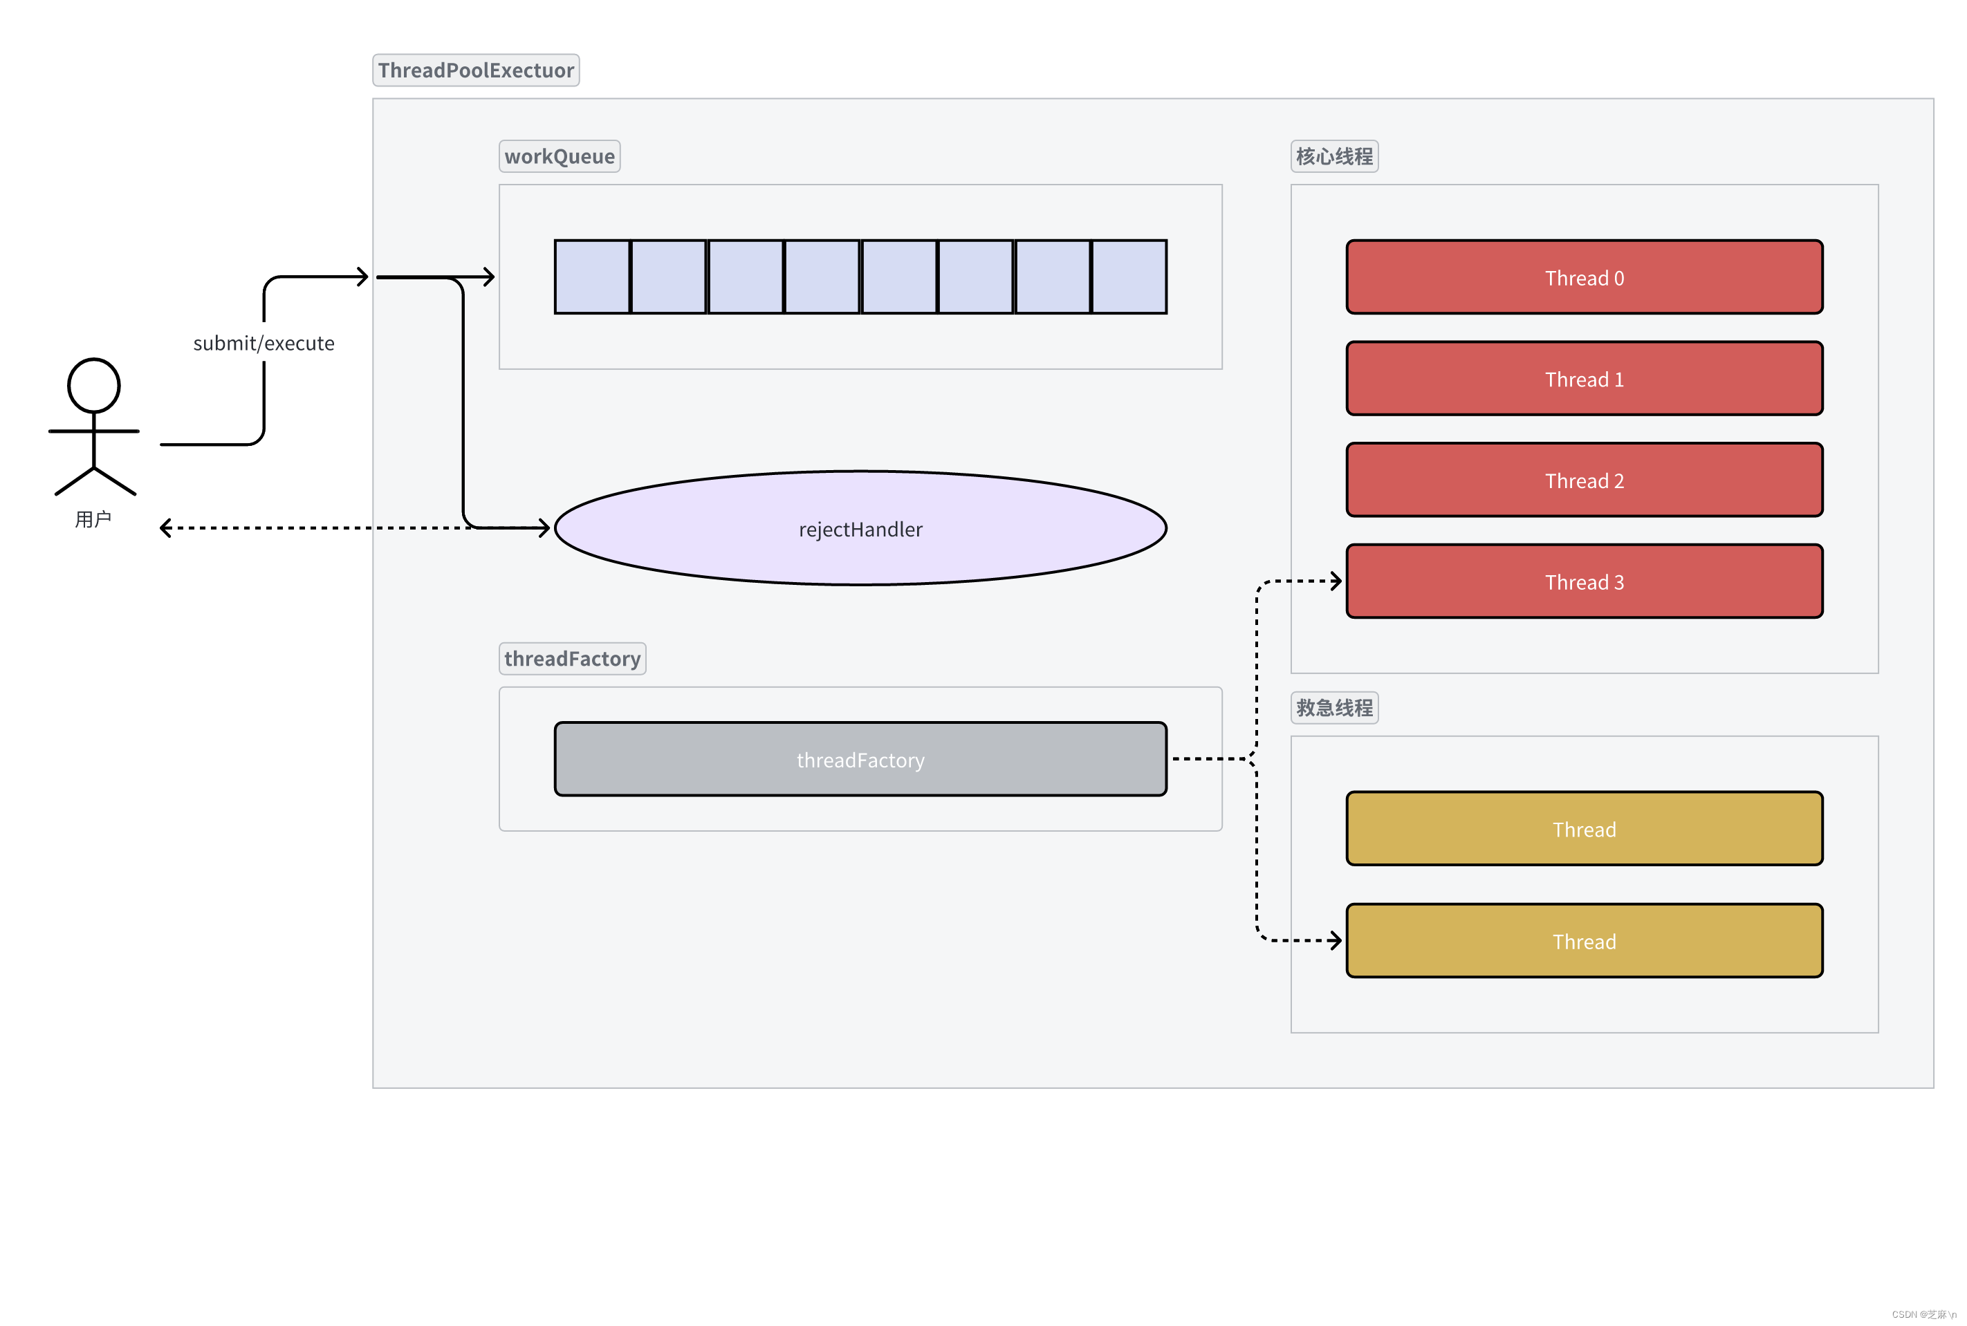Click the 救急线程 label
Screen dimensions: 1967x1326
click(1334, 708)
